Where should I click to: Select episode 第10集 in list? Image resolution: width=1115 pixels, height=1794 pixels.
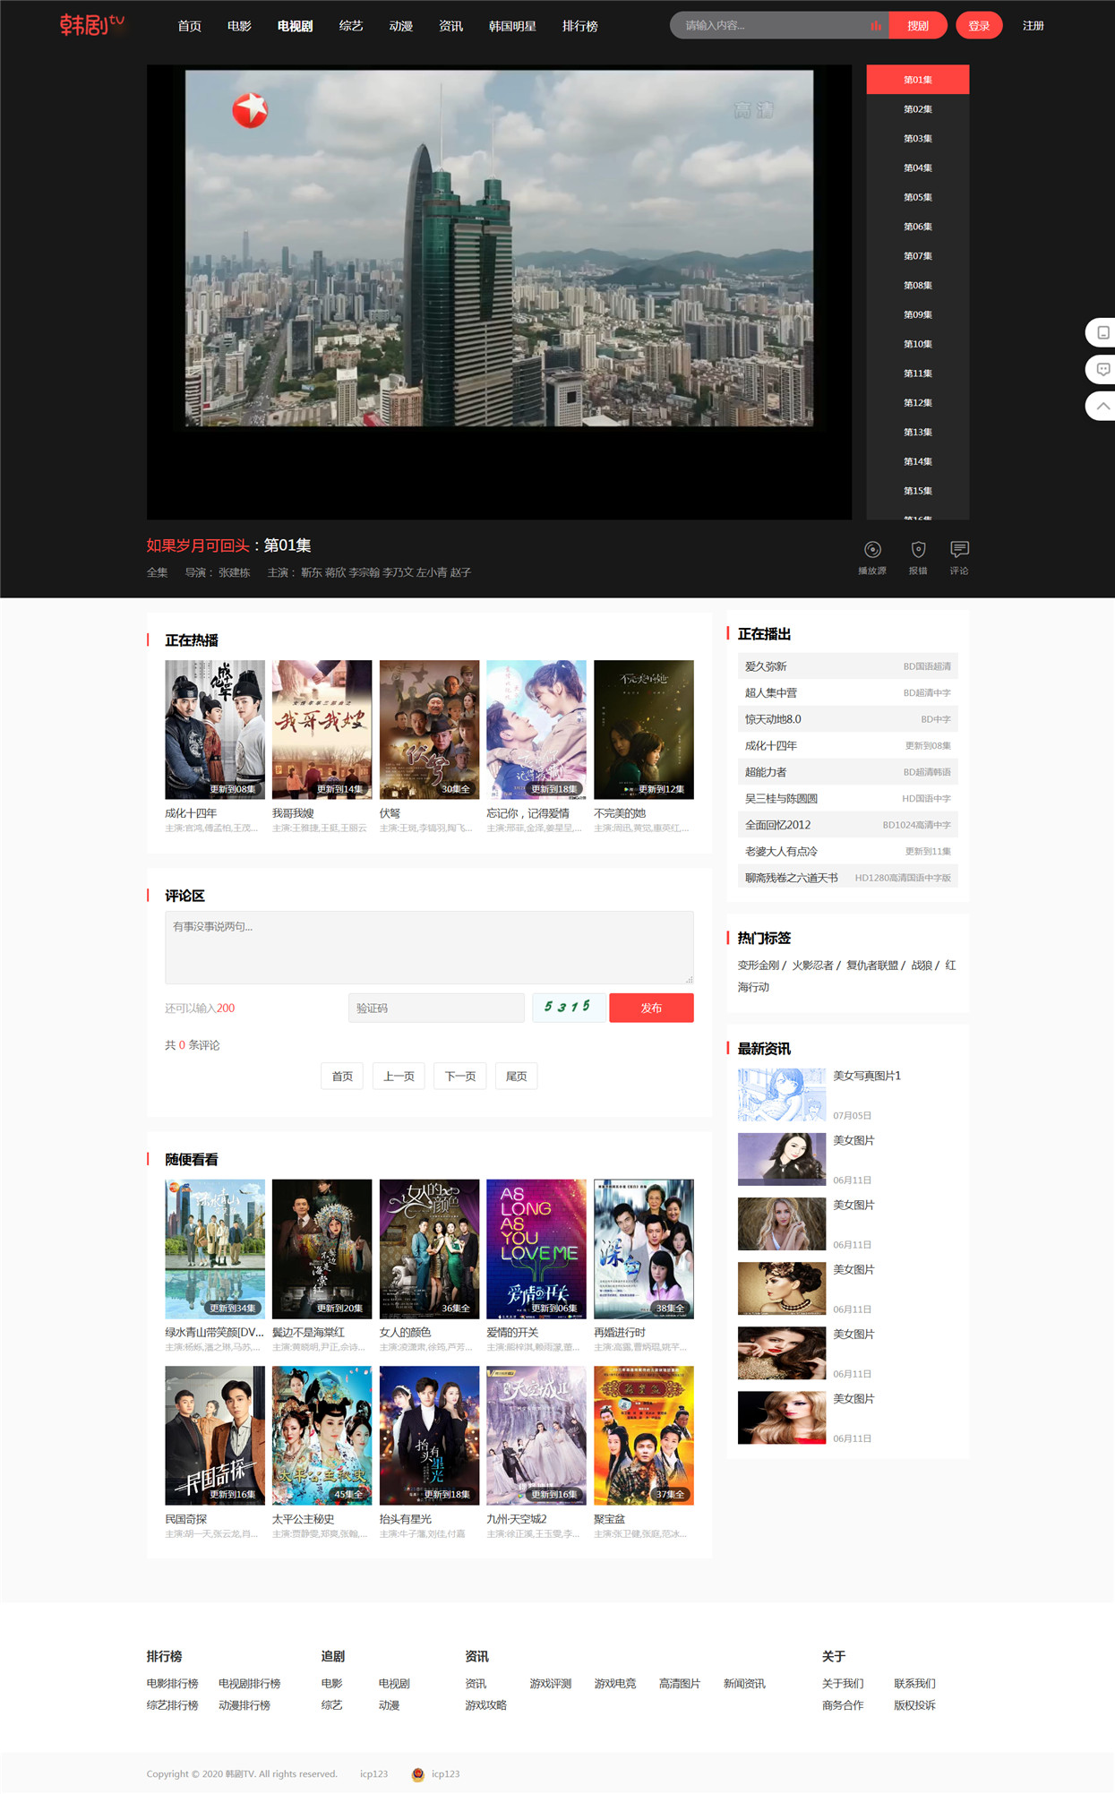click(x=918, y=344)
